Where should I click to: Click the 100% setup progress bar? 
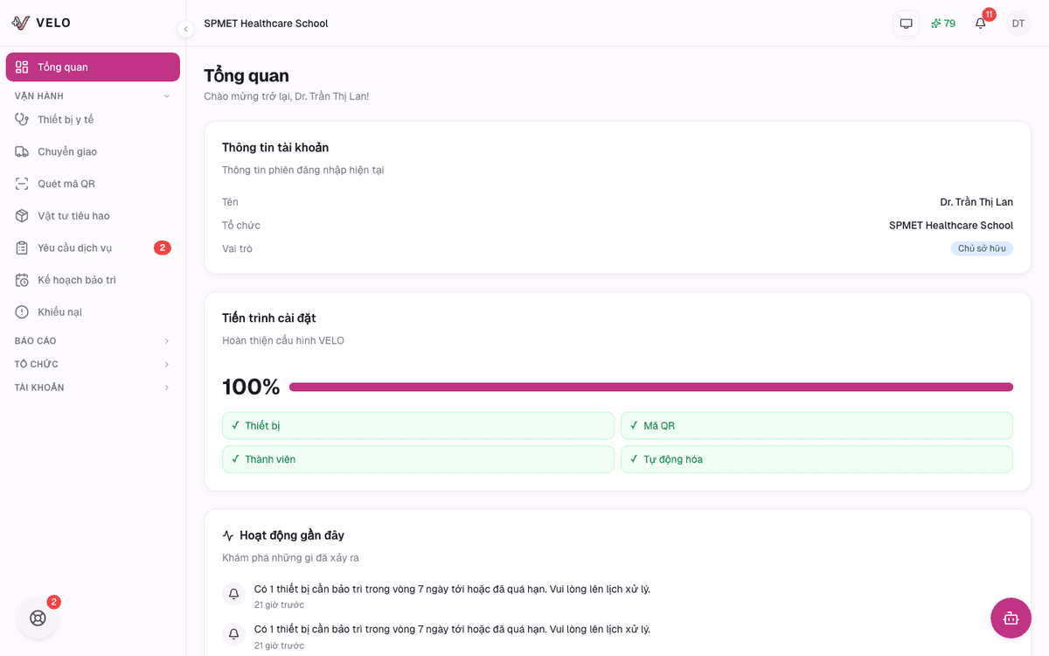[650, 387]
